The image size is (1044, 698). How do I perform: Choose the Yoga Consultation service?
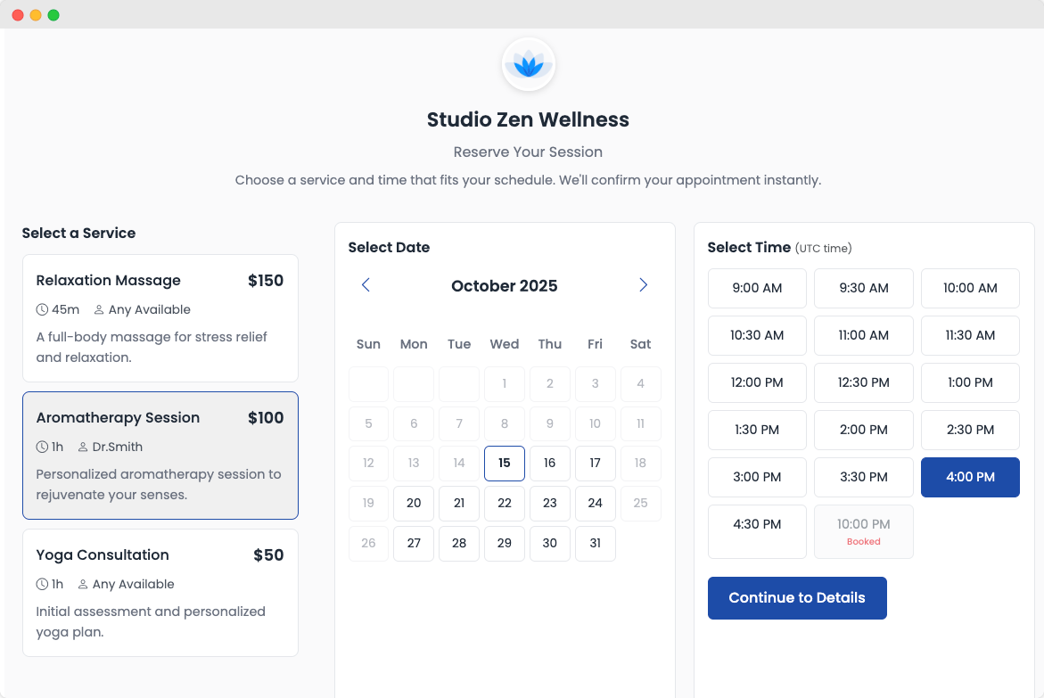click(160, 593)
